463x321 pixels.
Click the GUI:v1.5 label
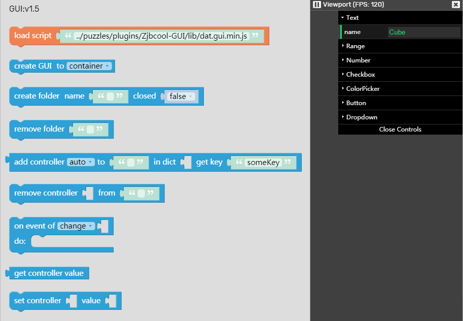(24, 9)
